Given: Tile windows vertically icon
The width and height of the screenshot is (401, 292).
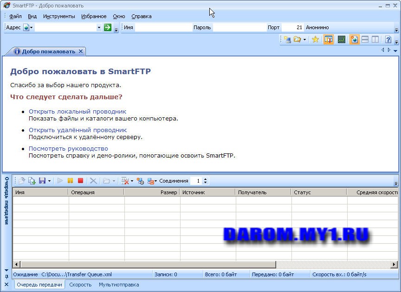Looking at the screenshot, I should [x=375, y=39].
